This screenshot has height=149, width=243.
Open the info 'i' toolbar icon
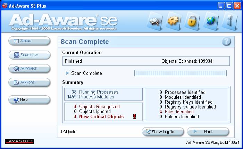click(x=230, y=21)
